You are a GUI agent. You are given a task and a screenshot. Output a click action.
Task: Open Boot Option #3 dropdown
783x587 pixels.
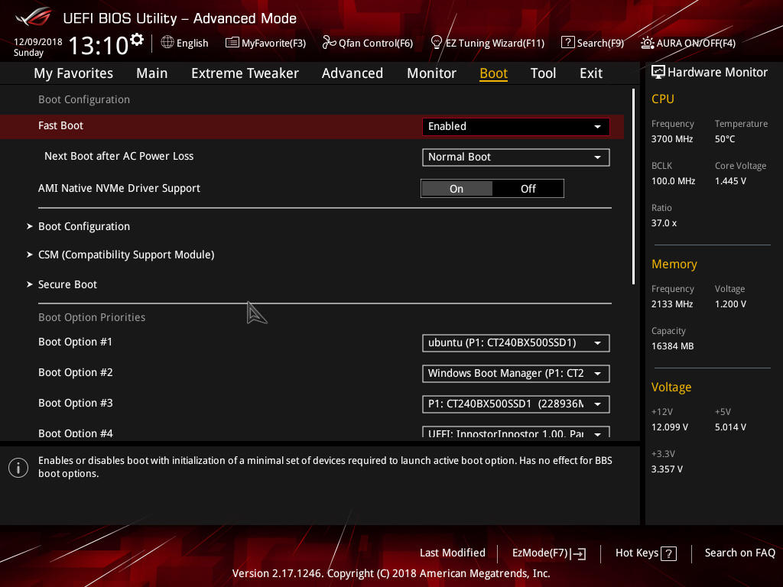pos(516,404)
